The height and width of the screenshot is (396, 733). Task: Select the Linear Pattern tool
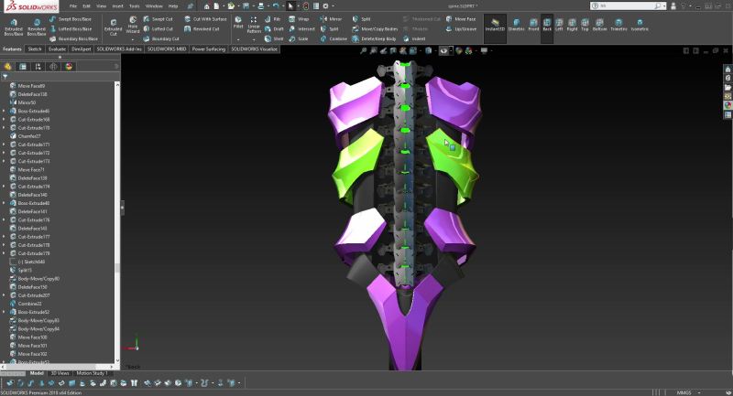[254, 25]
